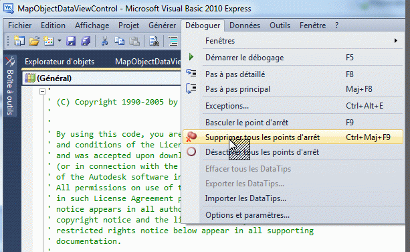Switch to Explorateur d'objets tab
The image size is (410, 252).
click(60, 62)
